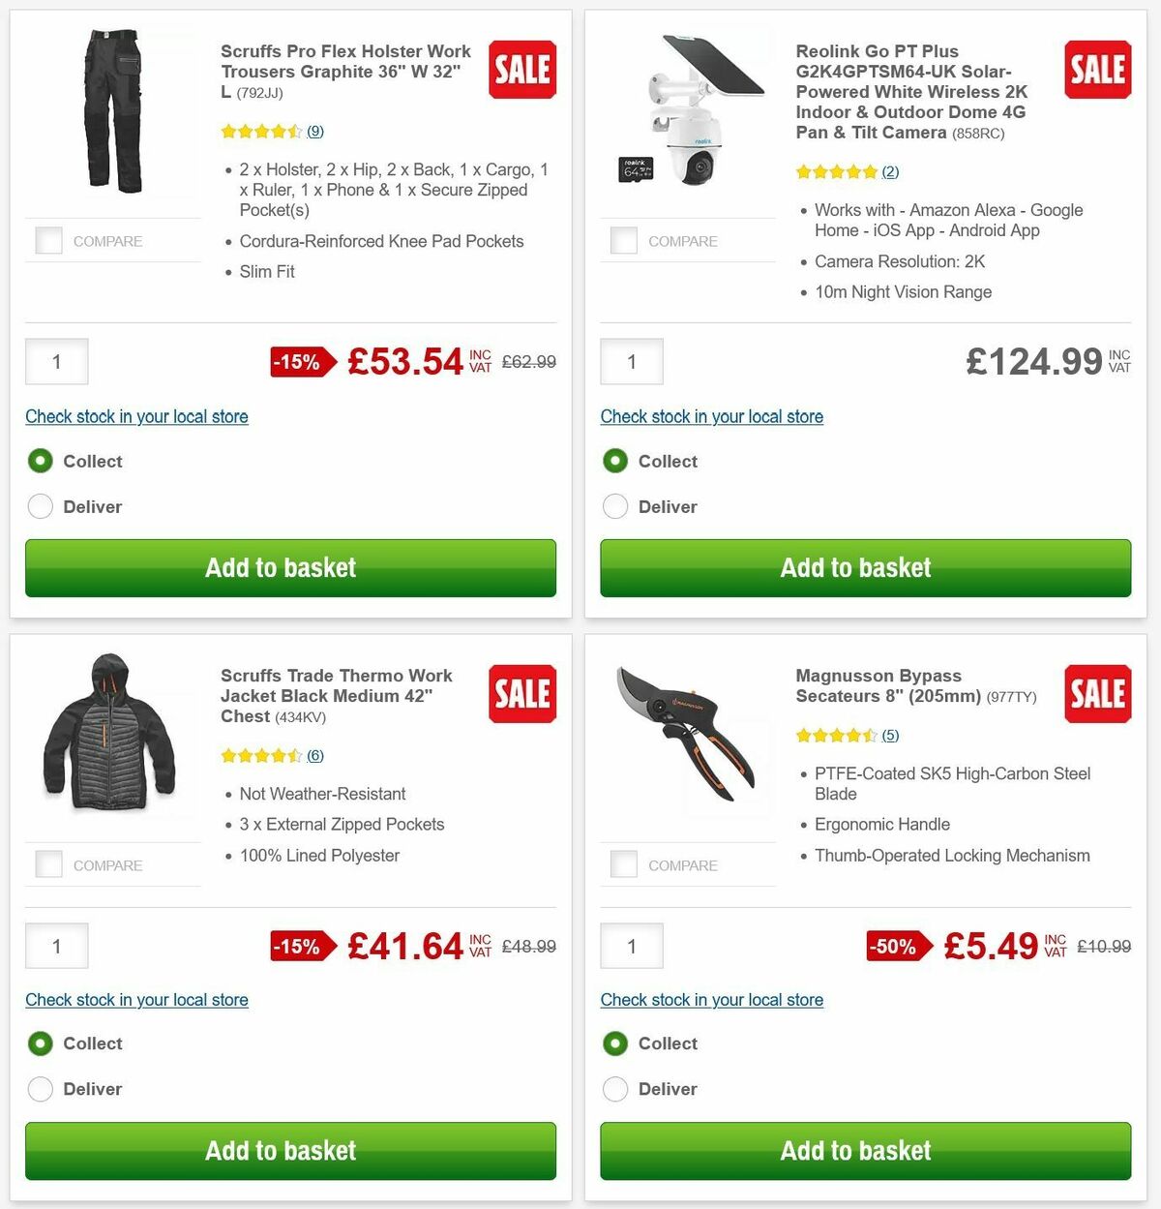This screenshot has width=1161, height=1209.
Task: Enable Compare for the Reolink camera
Action: pos(623,240)
